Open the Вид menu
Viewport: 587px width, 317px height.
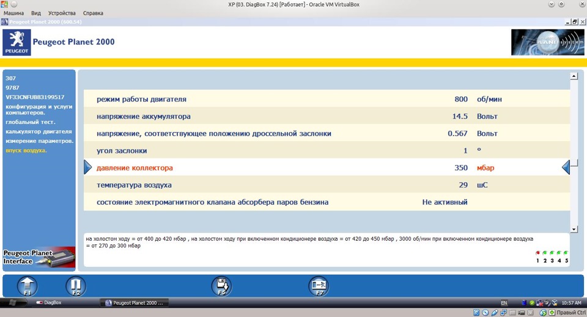pyautogui.click(x=36, y=13)
